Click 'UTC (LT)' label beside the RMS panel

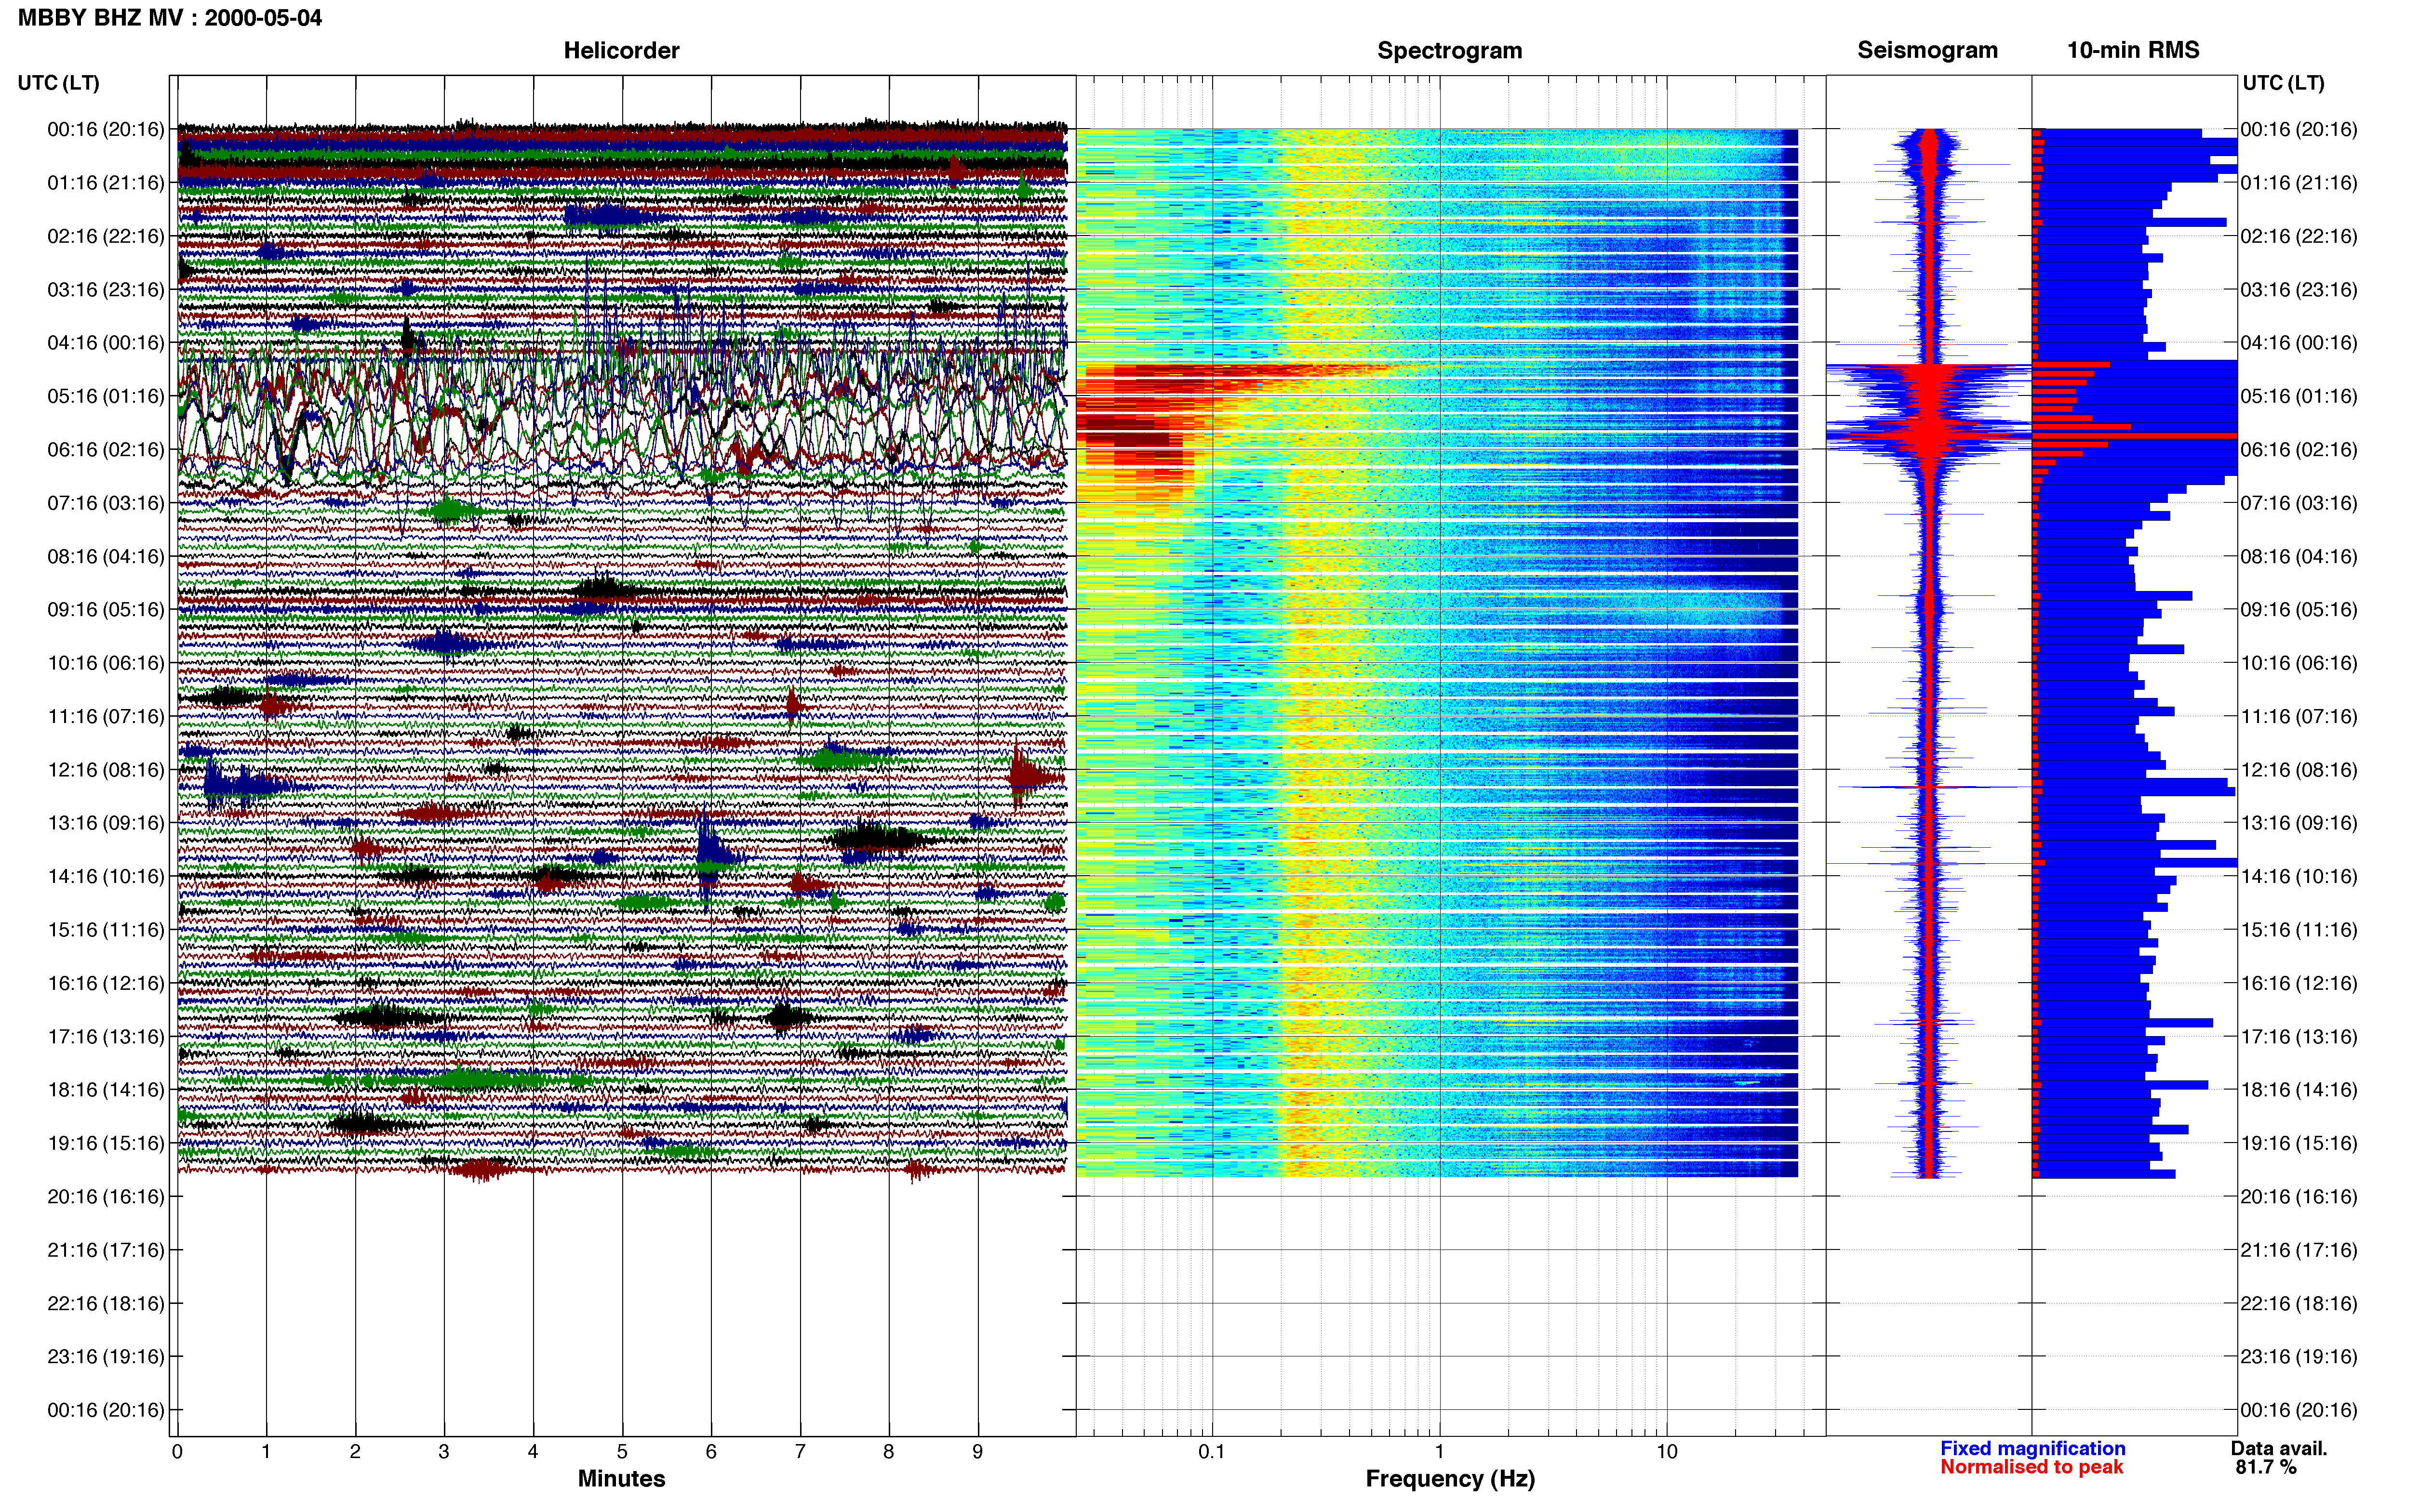coord(2283,82)
